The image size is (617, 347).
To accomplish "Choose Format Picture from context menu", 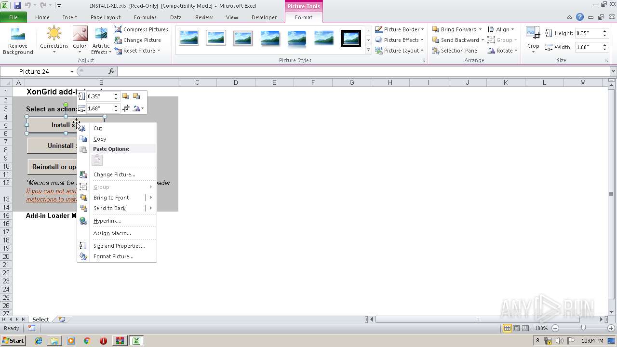I will point(117,256).
